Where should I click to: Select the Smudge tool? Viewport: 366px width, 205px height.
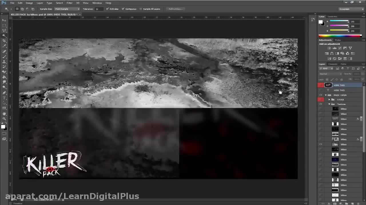(4, 82)
